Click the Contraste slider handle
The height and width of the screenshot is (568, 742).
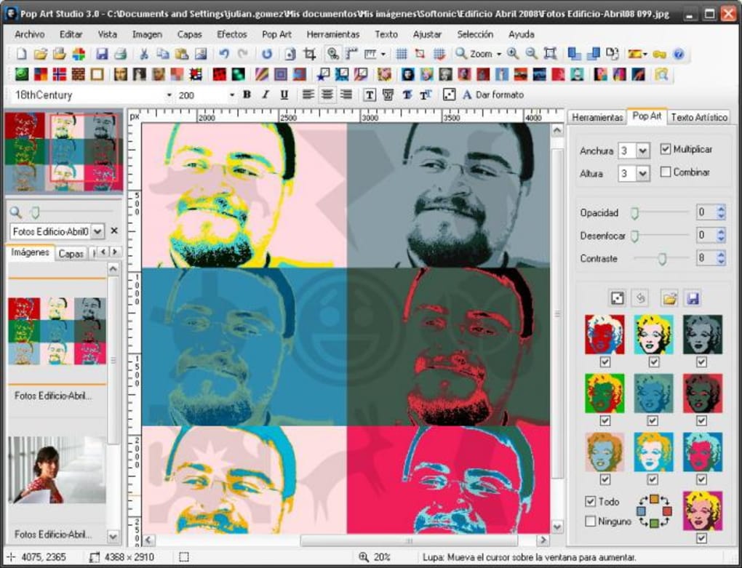click(x=661, y=258)
